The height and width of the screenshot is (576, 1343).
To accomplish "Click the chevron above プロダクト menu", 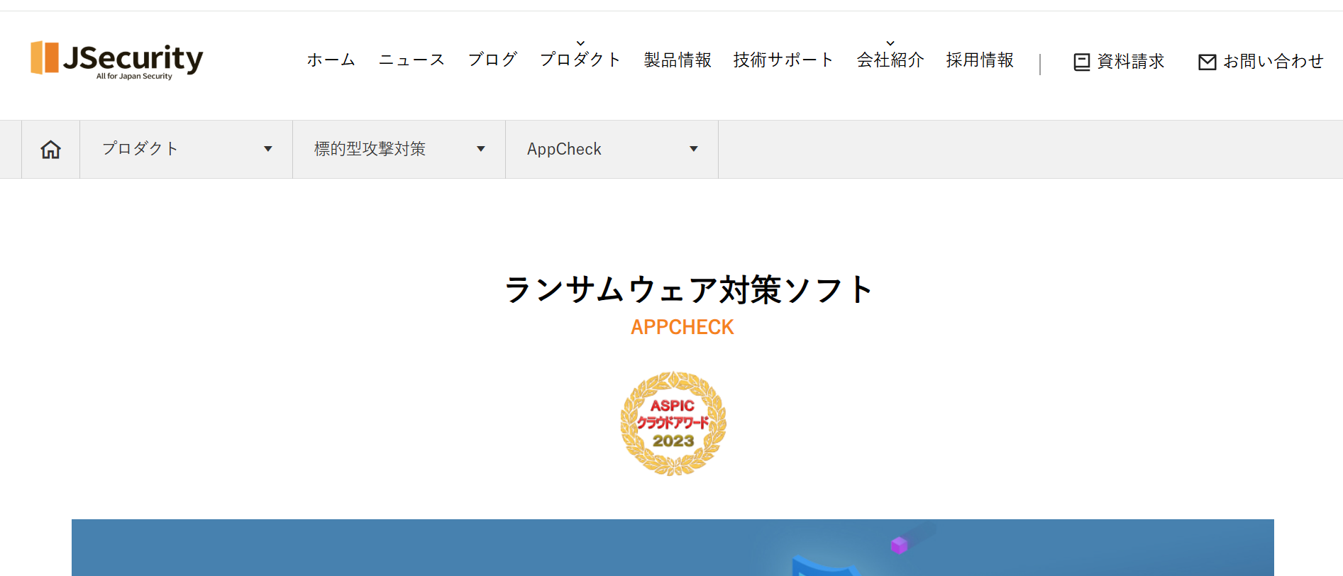I will (580, 44).
